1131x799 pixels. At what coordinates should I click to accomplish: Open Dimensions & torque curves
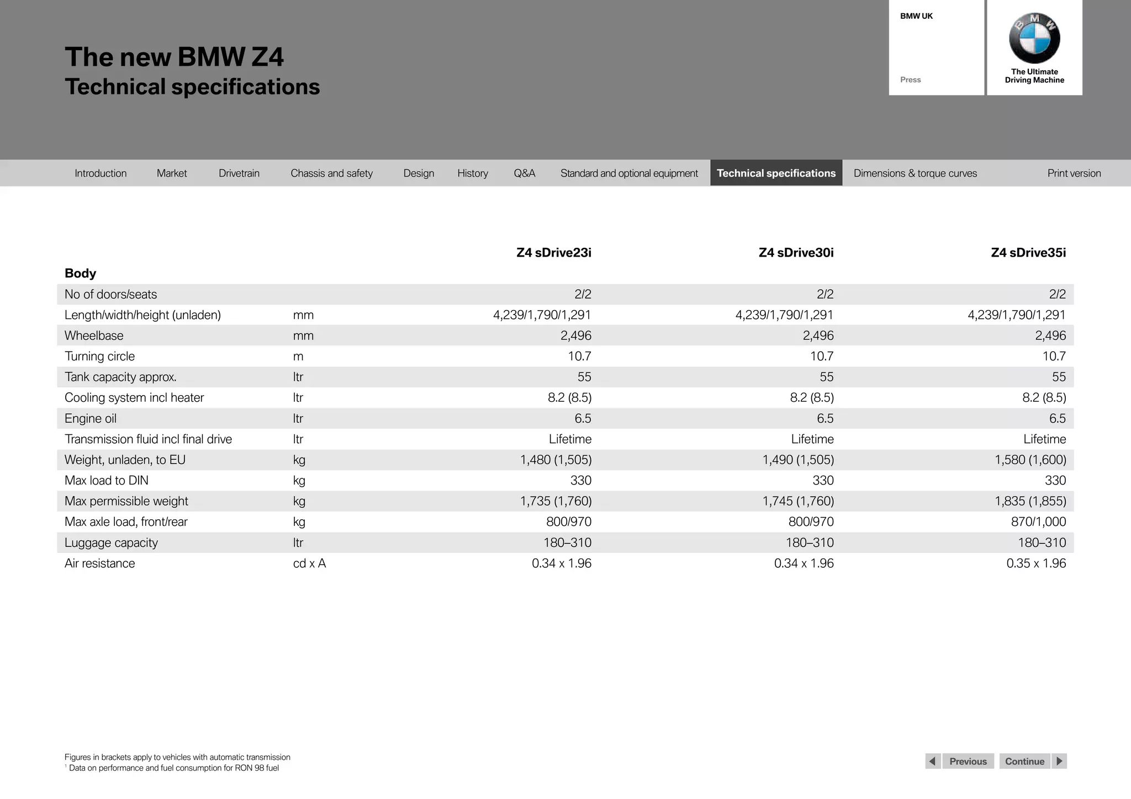tap(915, 173)
